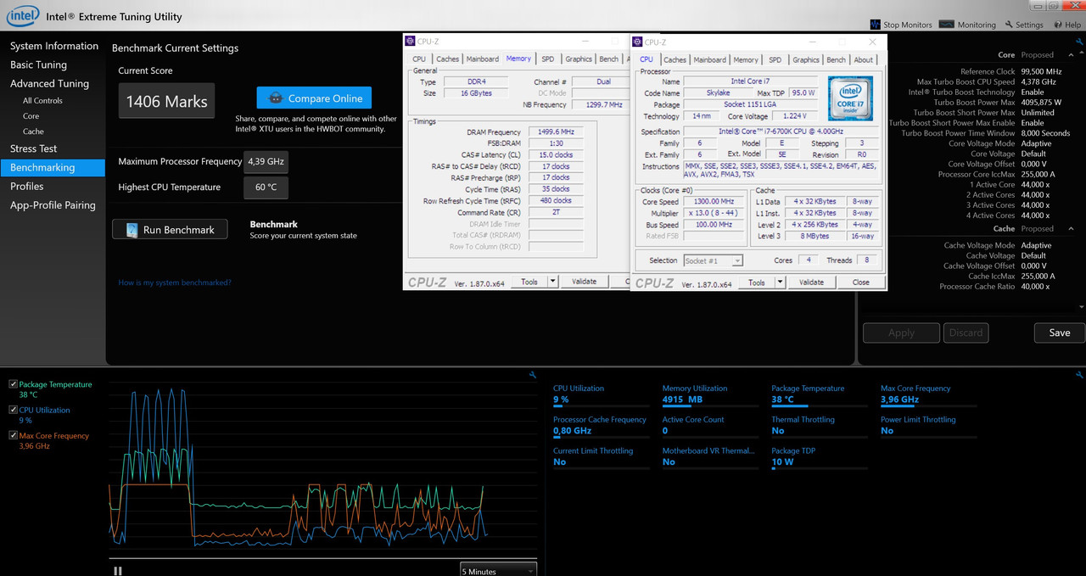Click Validate in CPU-Z CPU window
The height and width of the screenshot is (576, 1086).
pos(811,282)
